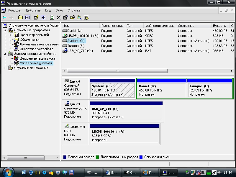Select Дефрагментация диска in the tree
The height and width of the screenshot is (177, 236).
pos(37,58)
